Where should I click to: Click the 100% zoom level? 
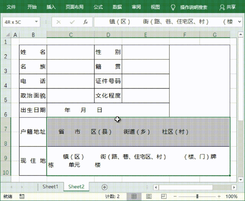pos(231,197)
